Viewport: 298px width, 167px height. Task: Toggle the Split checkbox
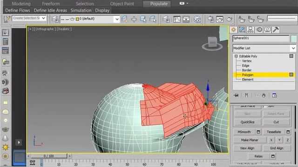coord(265,106)
